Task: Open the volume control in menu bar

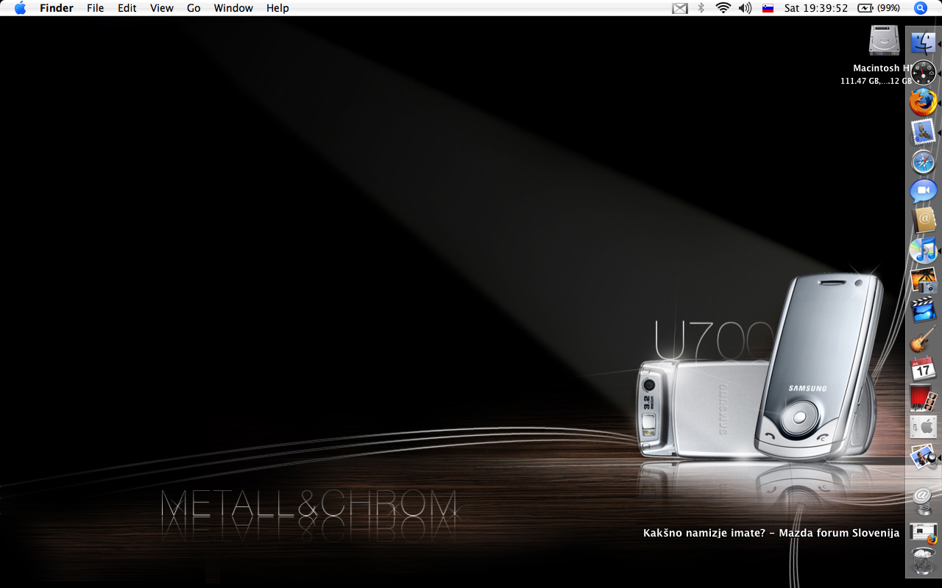Action: pyautogui.click(x=746, y=8)
